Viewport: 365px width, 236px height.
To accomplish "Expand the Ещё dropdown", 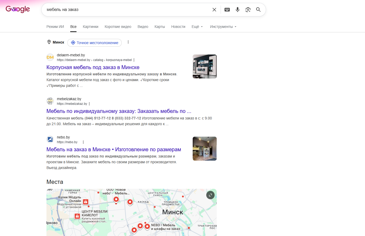I will [x=197, y=27].
